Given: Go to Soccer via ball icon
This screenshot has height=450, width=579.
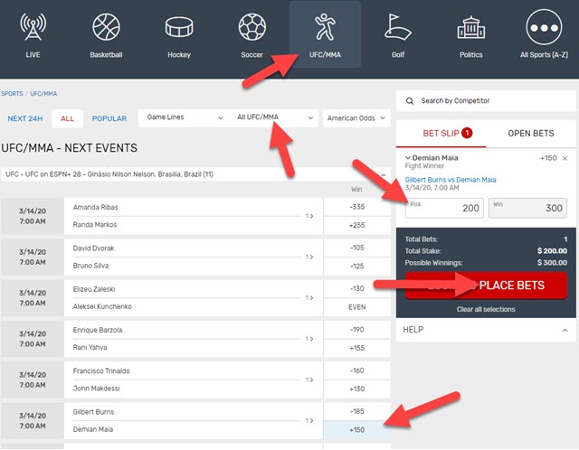Looking at the screenshot, I should [x=252, y=27].
